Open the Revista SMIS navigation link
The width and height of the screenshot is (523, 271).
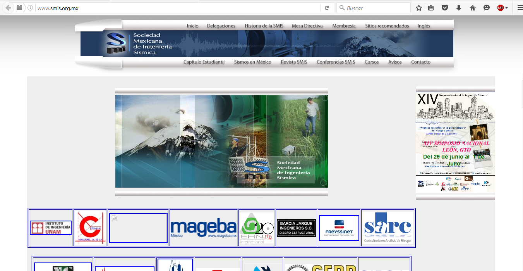[x=294, y=62]
